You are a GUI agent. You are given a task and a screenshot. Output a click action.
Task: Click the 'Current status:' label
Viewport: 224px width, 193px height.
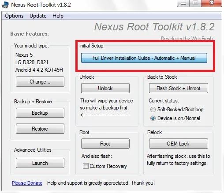pyautogui.click(x=164, y=101)
